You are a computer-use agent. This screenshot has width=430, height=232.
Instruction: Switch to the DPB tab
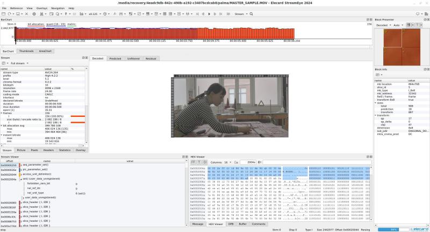[x=231, y=224]
